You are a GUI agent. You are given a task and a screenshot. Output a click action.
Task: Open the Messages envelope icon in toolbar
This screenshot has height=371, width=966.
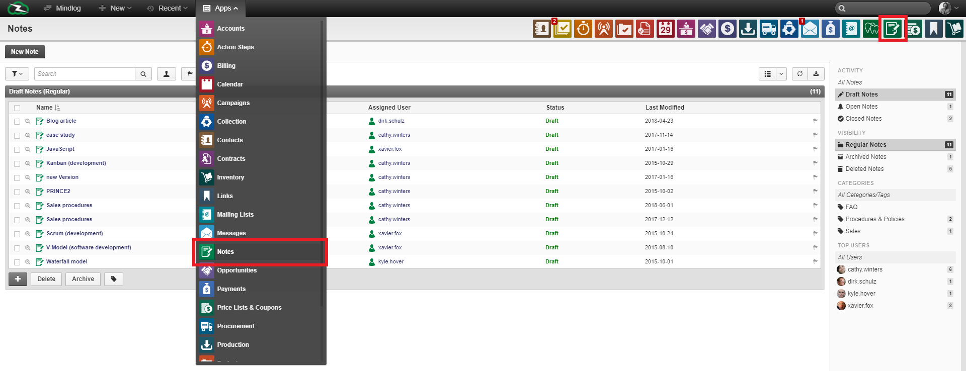coord(810,29)
